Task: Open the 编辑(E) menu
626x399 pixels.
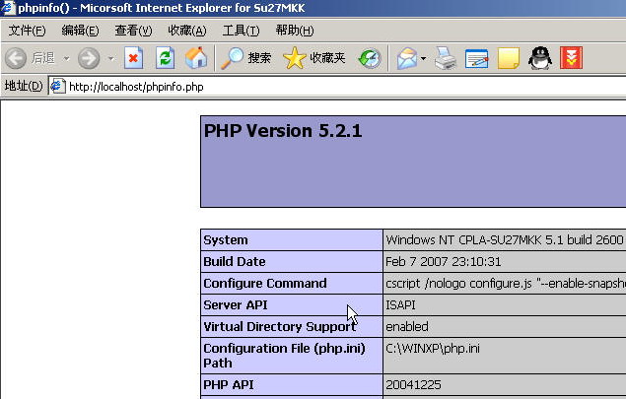Action: 80,31
